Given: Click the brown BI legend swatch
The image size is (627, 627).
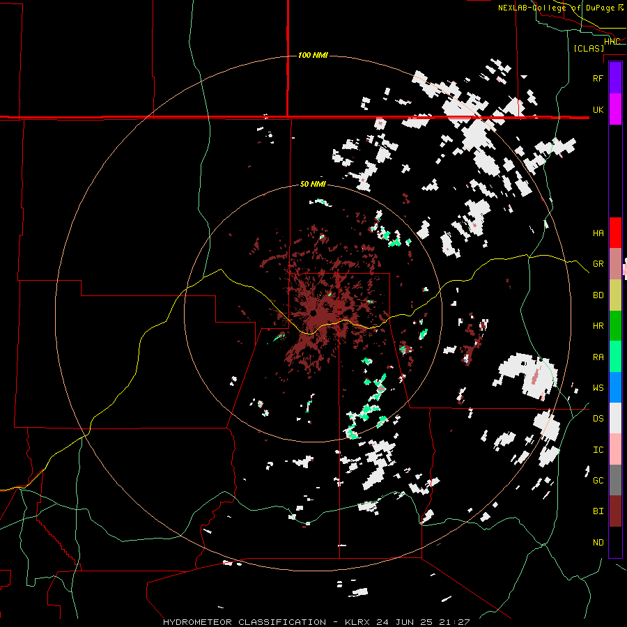Looking at the screenshot, I should click(x=615, y=511).
